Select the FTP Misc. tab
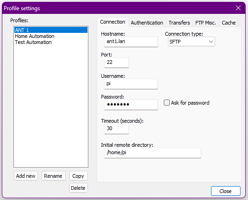The height and width of the screenshot is (200, 248). pos(205,23)
